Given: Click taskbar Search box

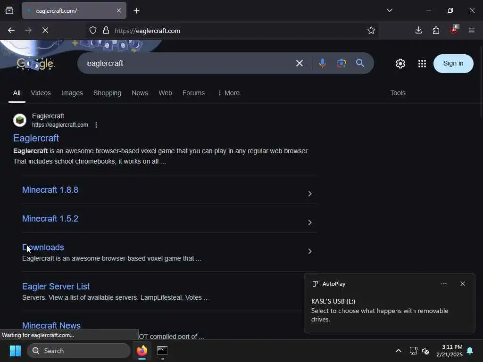Looking at the screenshot, I should click(79, 351).
